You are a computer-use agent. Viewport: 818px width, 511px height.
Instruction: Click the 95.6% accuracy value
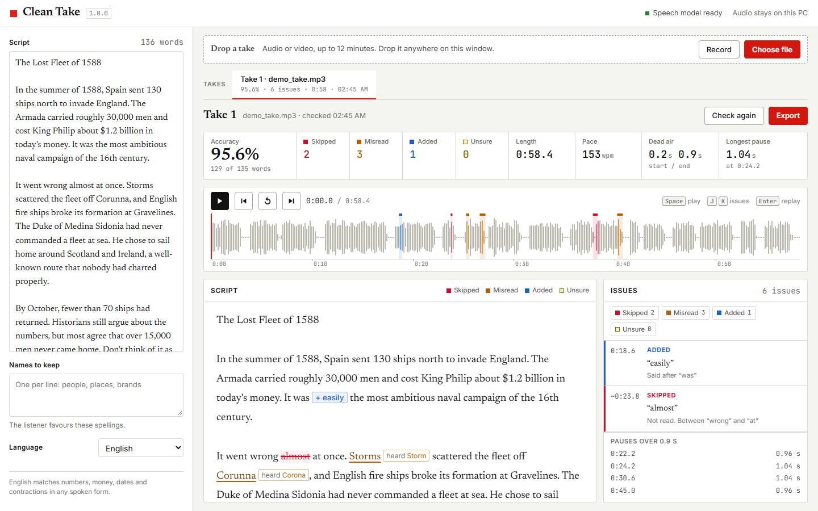point(235,154)
